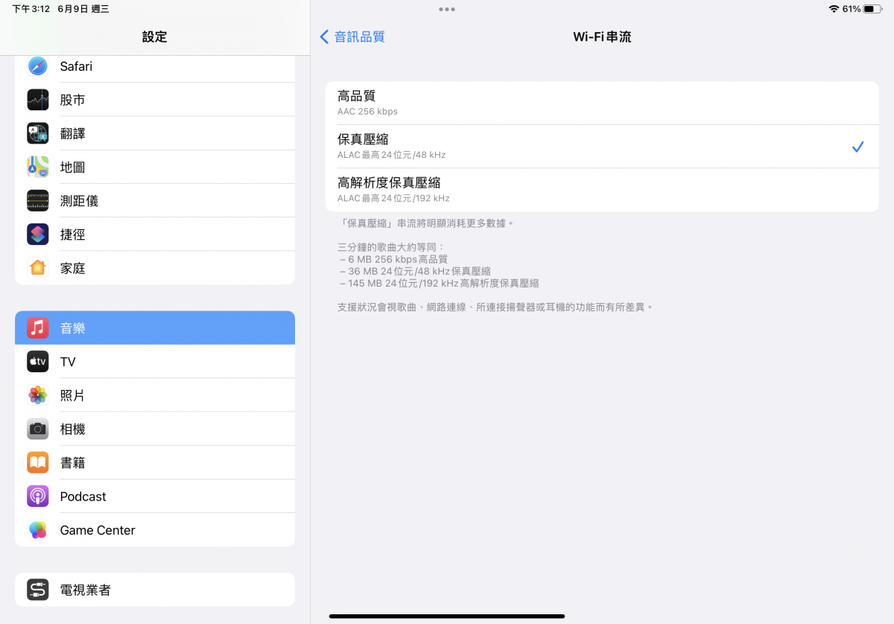Tap the Books (書籍) orange icon

(38, 462)
